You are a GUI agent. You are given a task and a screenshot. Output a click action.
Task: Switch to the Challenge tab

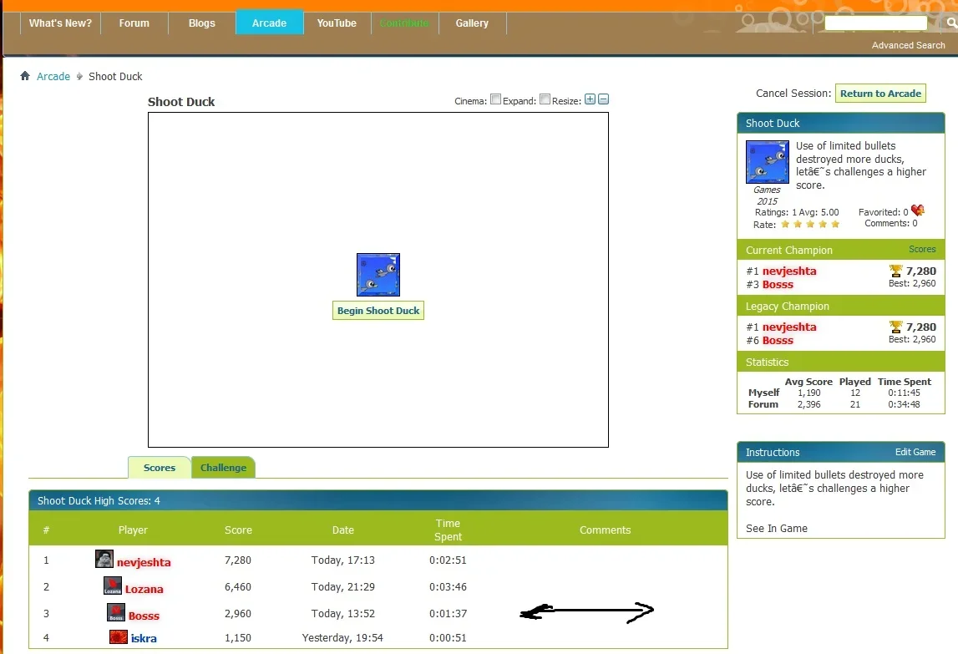click(223, 468)
